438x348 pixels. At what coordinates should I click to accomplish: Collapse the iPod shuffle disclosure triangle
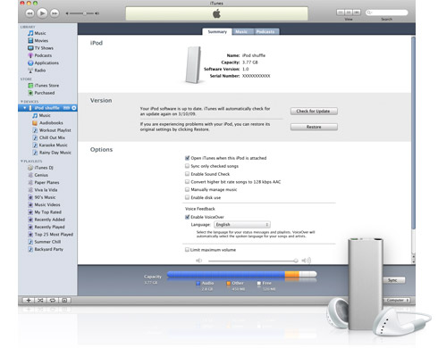(25, 108)
